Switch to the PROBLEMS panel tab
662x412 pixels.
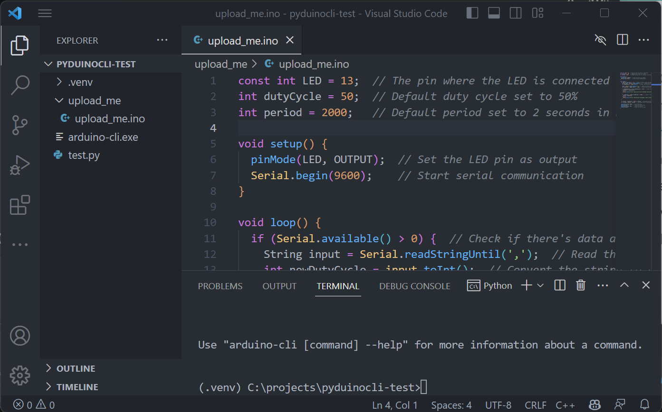220,286
